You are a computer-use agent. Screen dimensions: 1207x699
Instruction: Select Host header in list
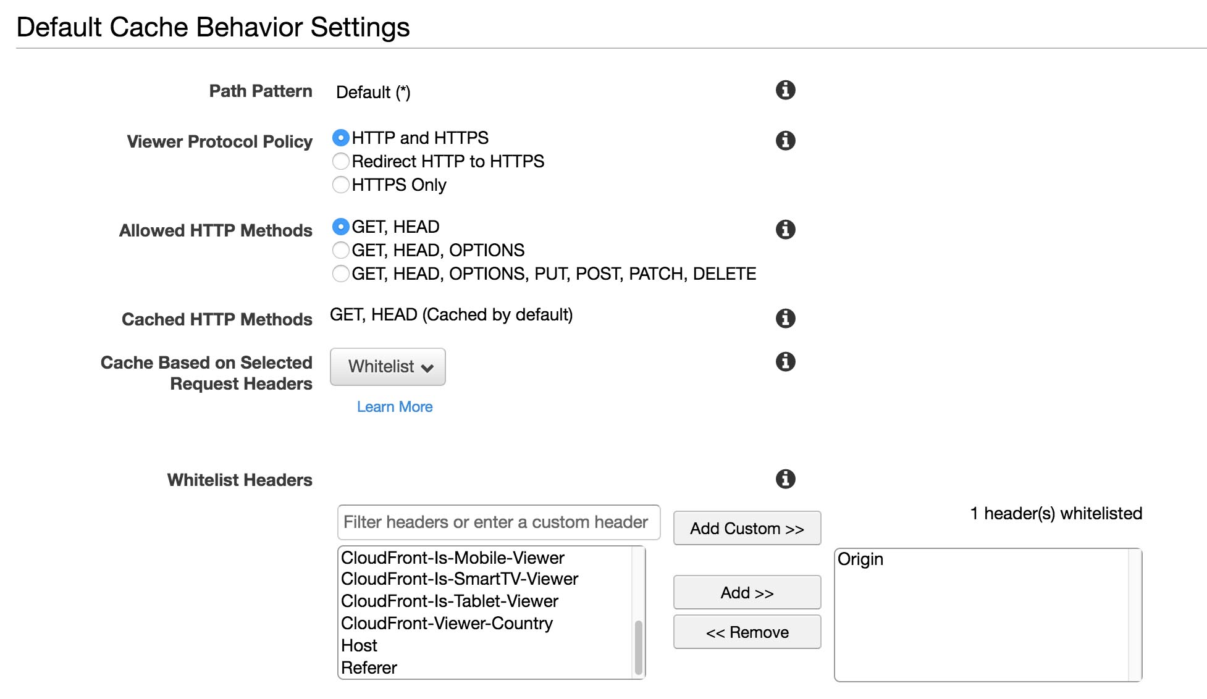[486, 646]
